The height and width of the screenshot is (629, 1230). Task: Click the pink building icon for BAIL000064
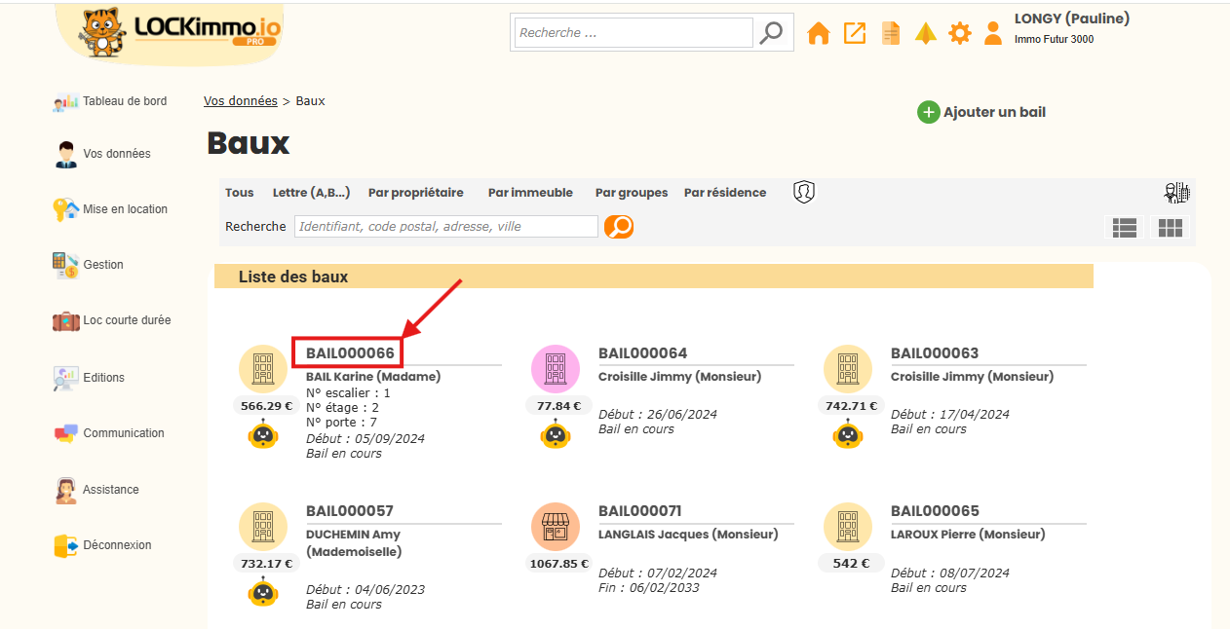click(556, 369)
